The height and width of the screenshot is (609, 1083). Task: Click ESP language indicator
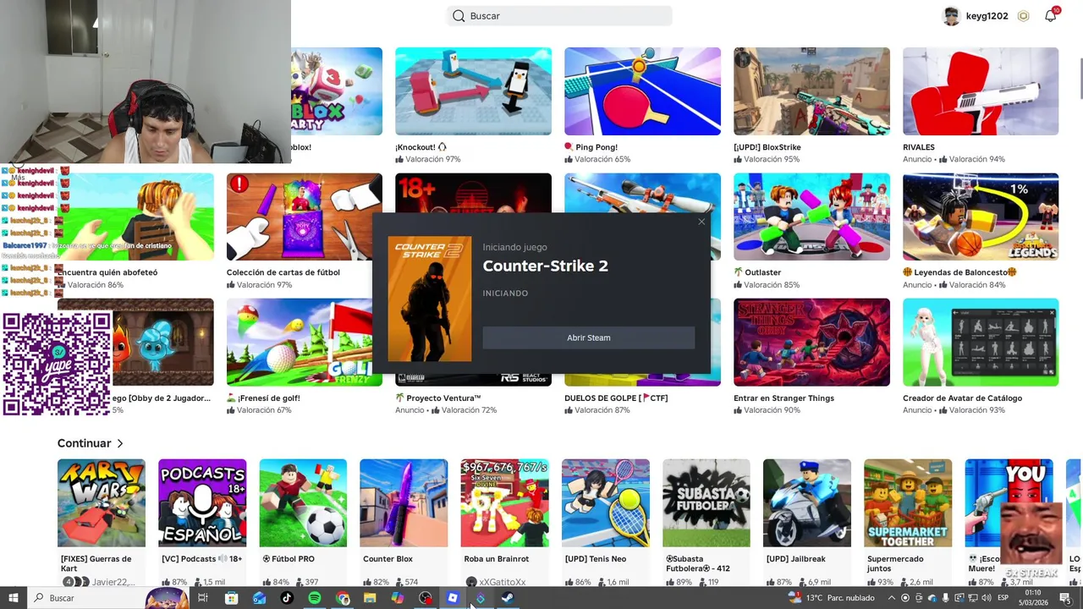(1003, 598)
